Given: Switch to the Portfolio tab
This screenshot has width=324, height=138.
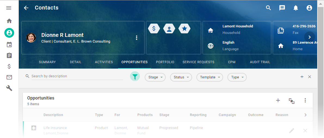Looking at the screenshot, I should pos(165,62).
